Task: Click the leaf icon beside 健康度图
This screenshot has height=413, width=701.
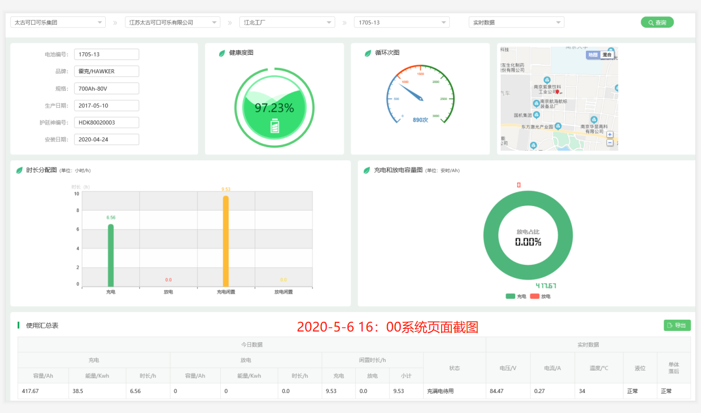Action: (x=222, y=53)
